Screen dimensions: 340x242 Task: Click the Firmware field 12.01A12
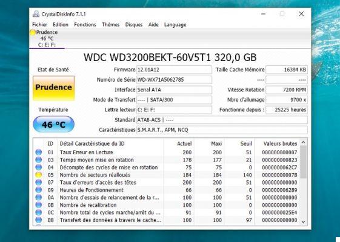174,70
